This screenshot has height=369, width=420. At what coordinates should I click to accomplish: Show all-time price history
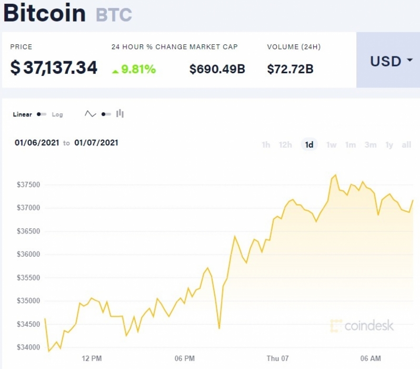(406, 145)
